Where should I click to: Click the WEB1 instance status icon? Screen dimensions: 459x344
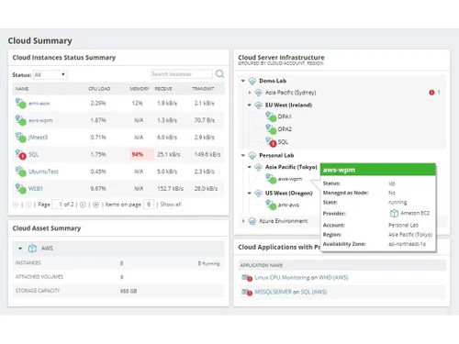pyautogui.click(x=21, y=189)
